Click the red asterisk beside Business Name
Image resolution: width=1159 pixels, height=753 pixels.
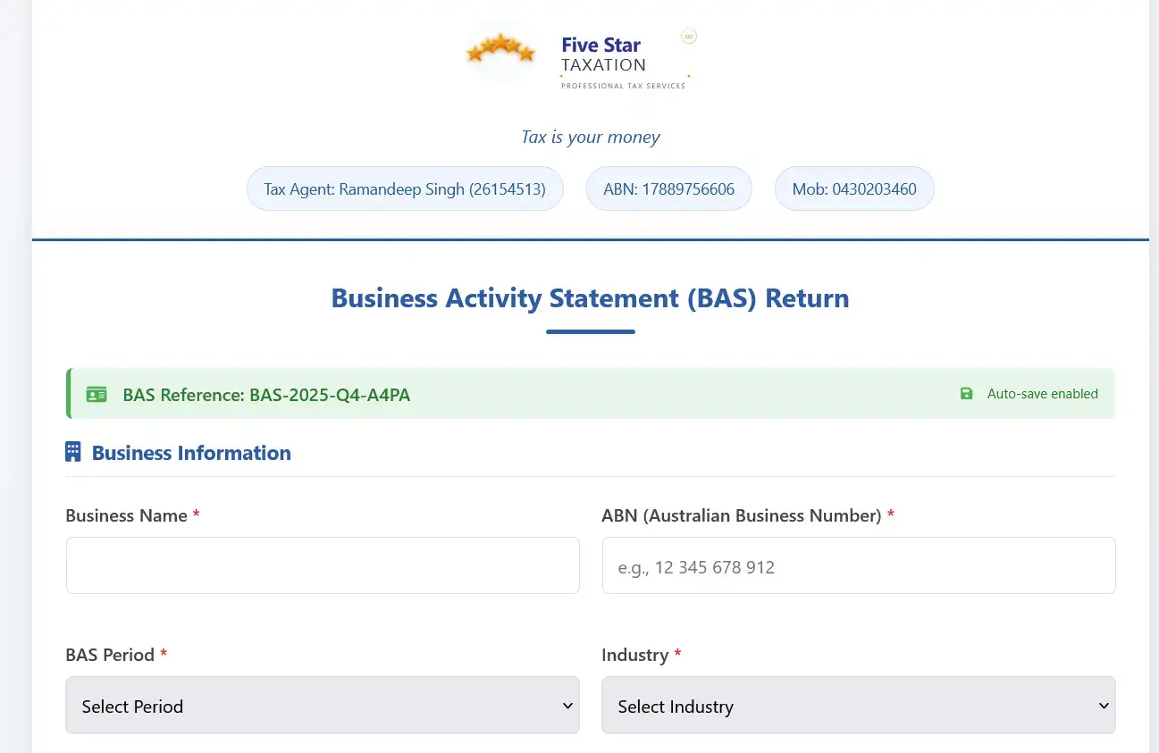[196, 515]
